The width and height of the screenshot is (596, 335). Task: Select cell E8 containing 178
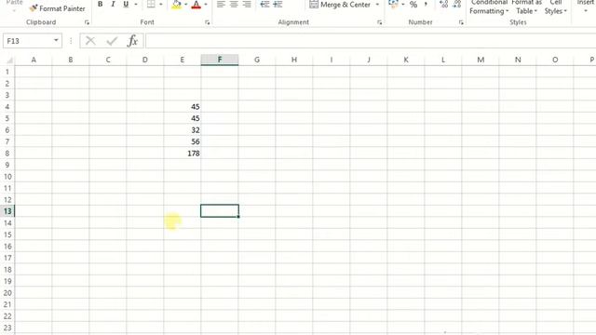pos(183,153)
